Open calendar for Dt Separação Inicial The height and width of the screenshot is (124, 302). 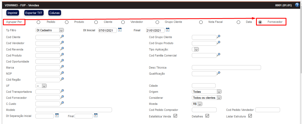(57, 115)
